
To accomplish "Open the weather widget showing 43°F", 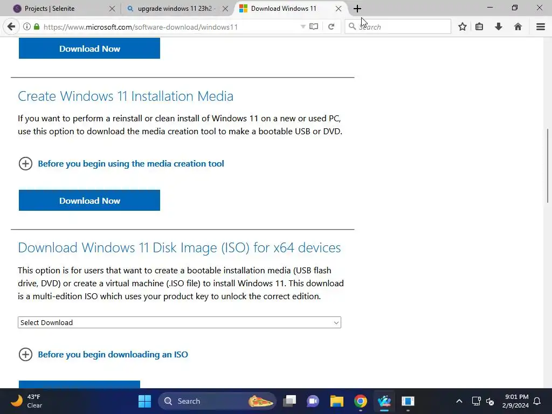I will 26,401.
